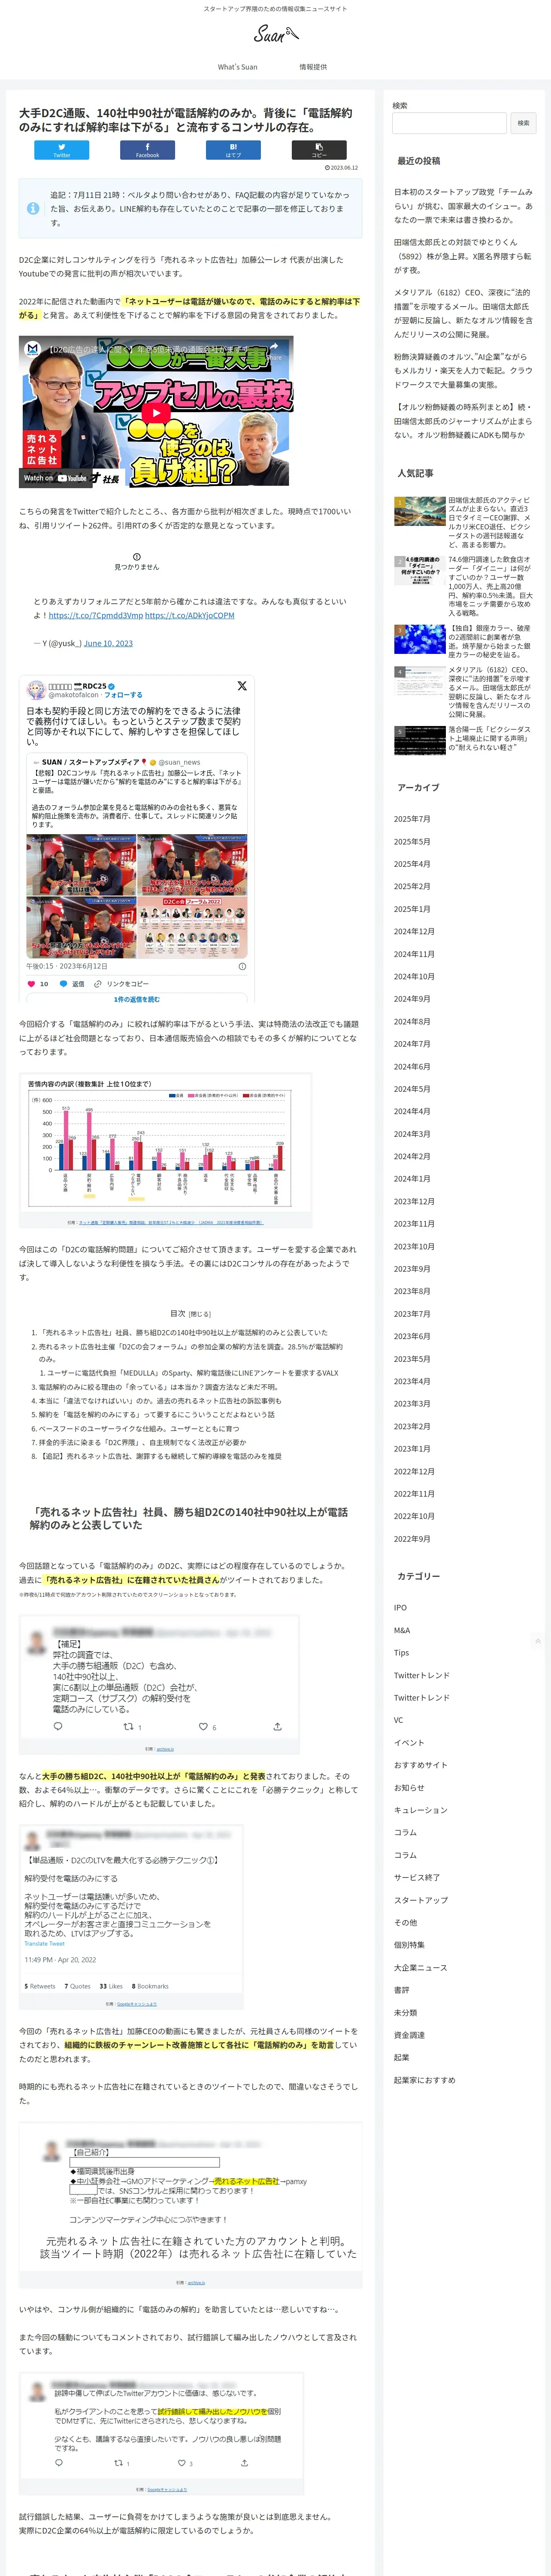This screenshot has height=2576, width=551.
Task: Open recent post 粉飾決算疑義のオルツ
Action: coord(463,370)
